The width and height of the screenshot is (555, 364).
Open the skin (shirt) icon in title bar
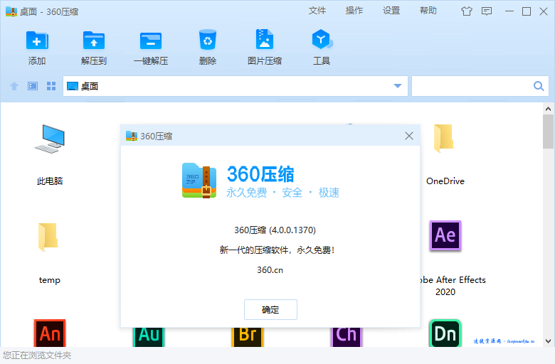point(467,11)
